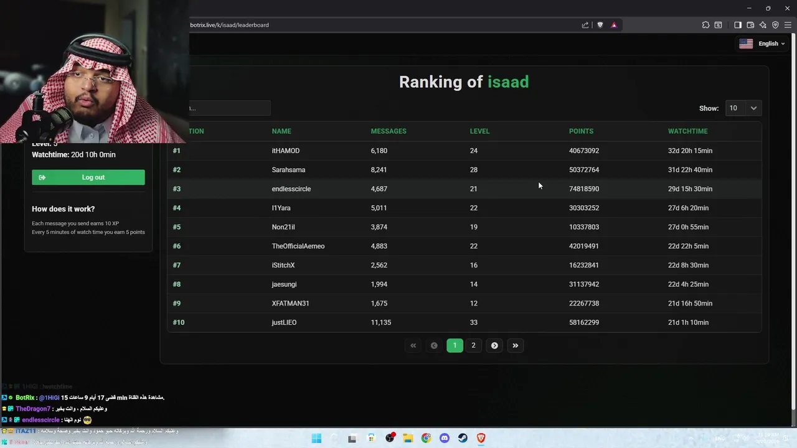Click the name endlesscircle in the table

point(291,189)
